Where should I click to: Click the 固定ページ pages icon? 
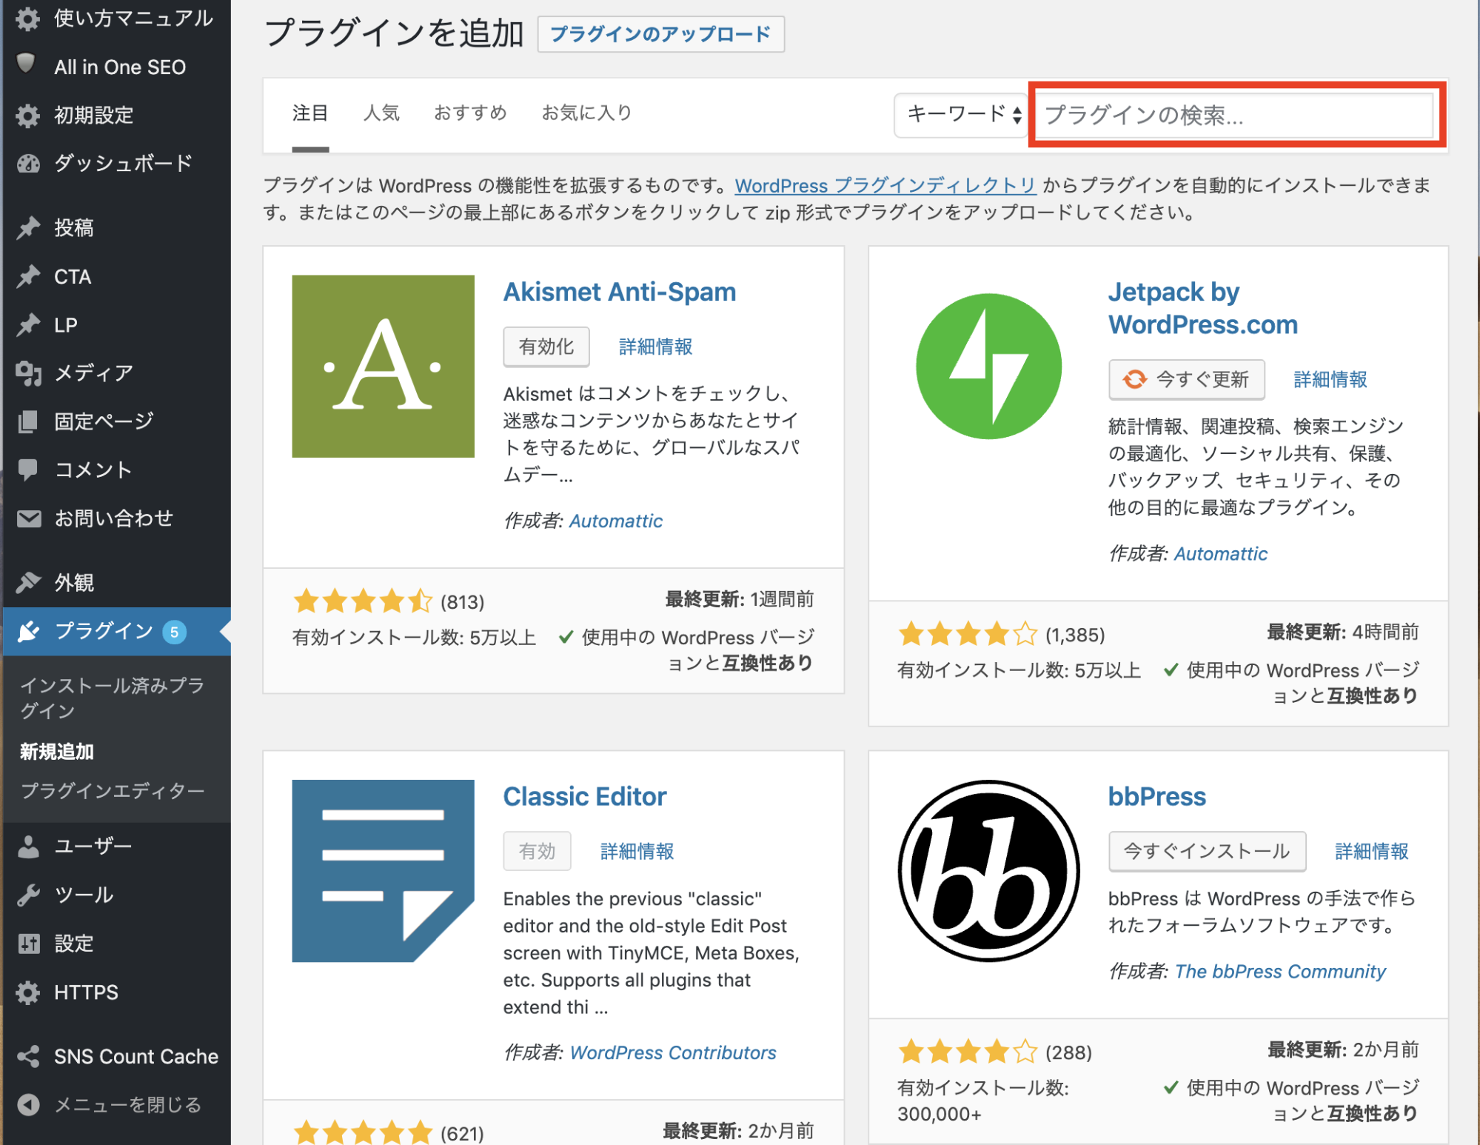click(x=28, y=421)
